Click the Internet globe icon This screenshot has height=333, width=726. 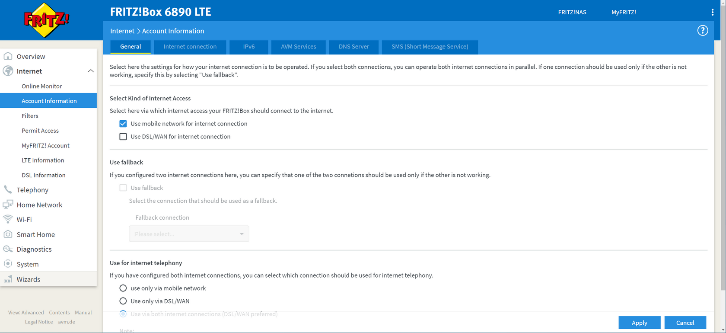tap(8, 71)
